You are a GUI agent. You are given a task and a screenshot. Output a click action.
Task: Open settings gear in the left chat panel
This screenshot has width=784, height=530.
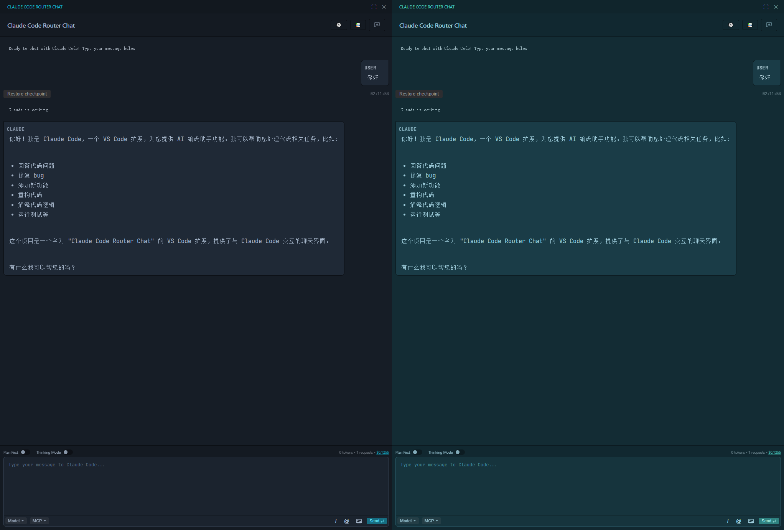tap(339, 25)
